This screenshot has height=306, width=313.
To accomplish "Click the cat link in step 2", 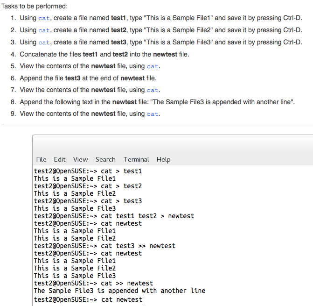I will coord(44,30).
